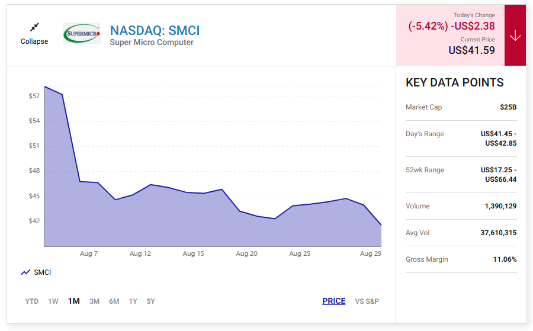
Task: Toggle the SMCI legend series
Action: pyautogui.click(x=36, y=272)
